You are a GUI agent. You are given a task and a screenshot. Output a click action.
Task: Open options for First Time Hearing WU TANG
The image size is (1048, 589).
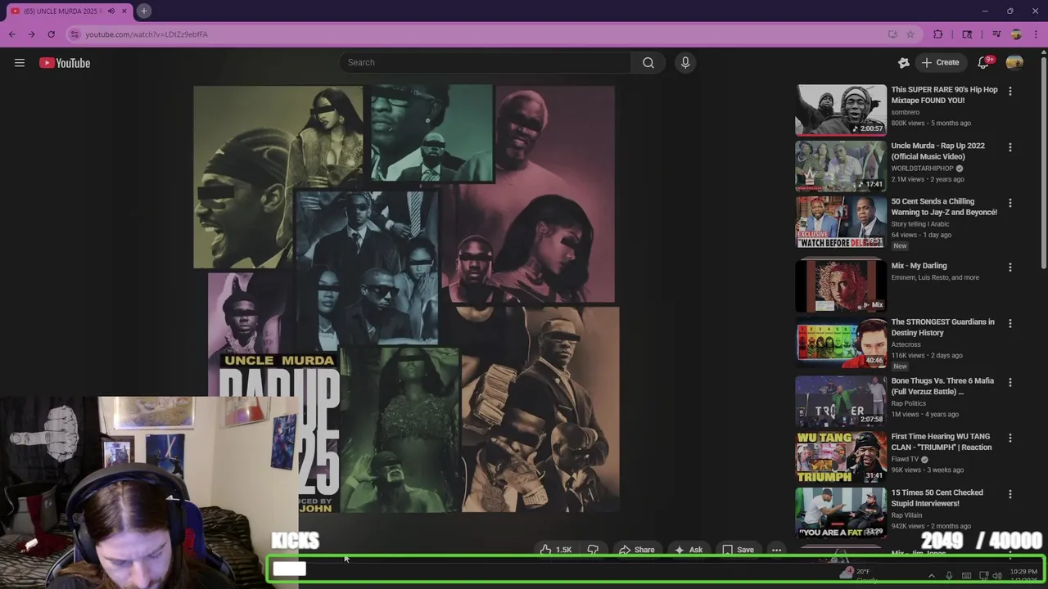pyautogui.click(x=1010, y=438)
